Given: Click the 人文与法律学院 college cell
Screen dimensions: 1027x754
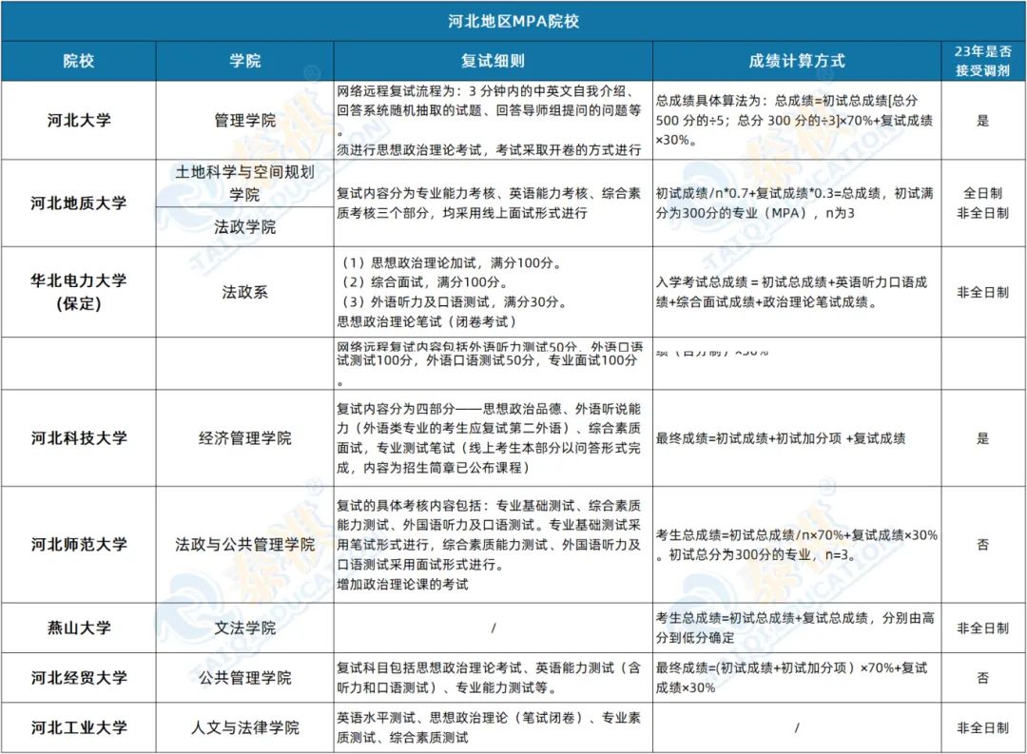Looking at the screenshot, I should pos(245,727).
